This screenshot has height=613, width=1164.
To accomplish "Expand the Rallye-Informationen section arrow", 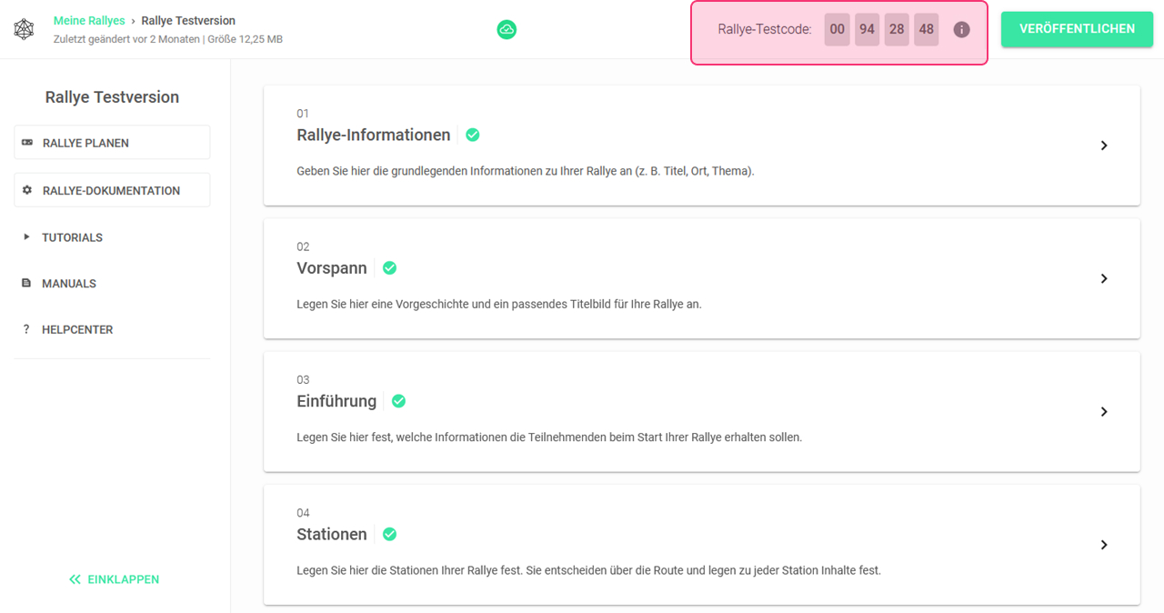I will tap(1104, 146).
